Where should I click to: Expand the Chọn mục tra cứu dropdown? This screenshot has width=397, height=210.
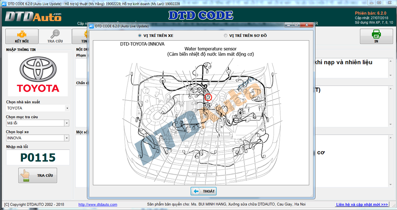coord(67,123)
